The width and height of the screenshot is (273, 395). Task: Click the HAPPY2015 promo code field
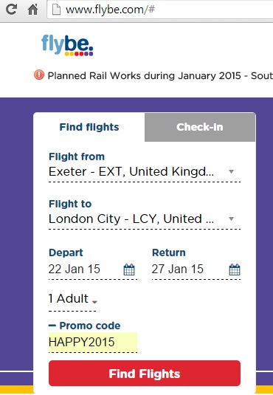point(93,342)
